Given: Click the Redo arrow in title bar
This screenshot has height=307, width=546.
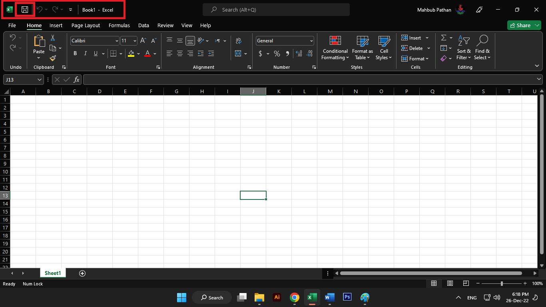Looking at the screenshot, I should point(55,10).
